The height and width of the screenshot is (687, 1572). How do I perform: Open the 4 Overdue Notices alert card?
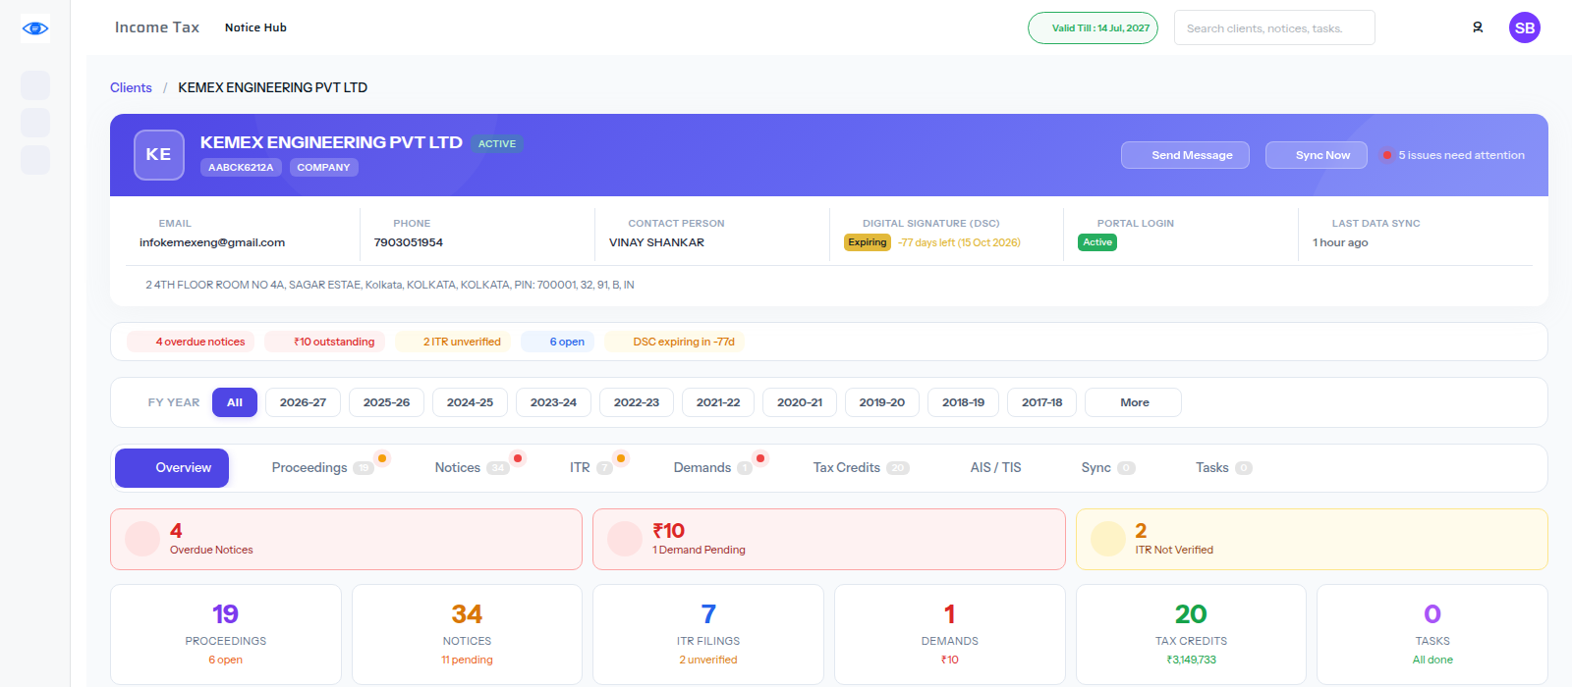346,539
